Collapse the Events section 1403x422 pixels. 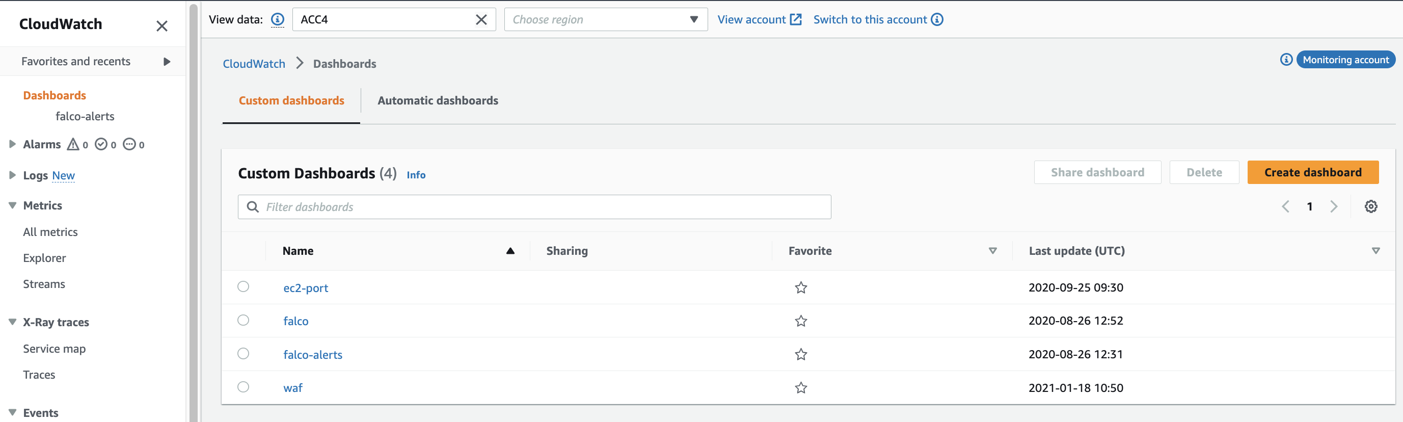click(x=13, y=413)
